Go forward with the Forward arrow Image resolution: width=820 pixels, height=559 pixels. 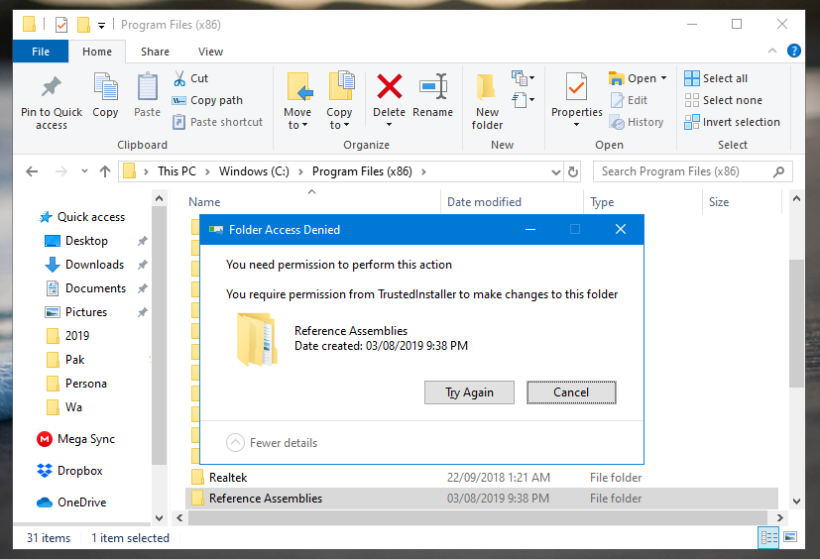point(60,171)
